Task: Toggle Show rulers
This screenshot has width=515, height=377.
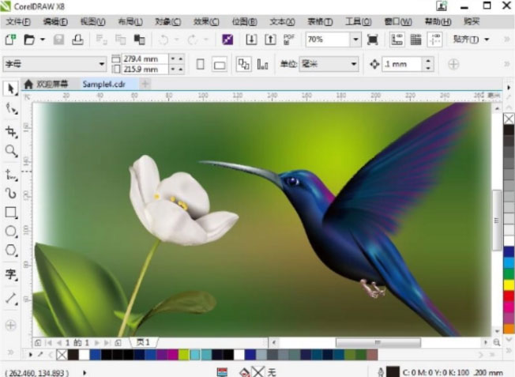Action: click(397, 40)
